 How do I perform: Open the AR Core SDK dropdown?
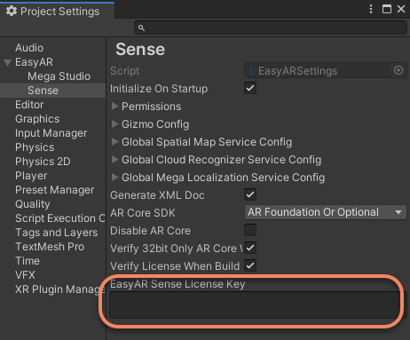(326, 212)
